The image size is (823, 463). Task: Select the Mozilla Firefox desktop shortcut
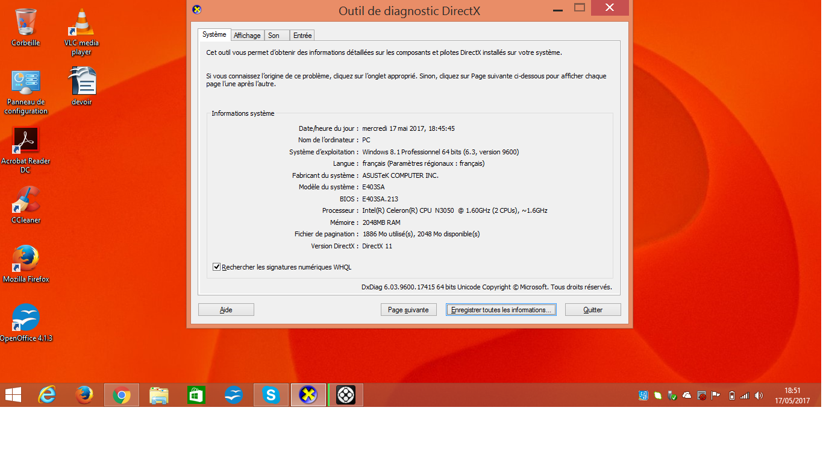click(x=26, y=263)
